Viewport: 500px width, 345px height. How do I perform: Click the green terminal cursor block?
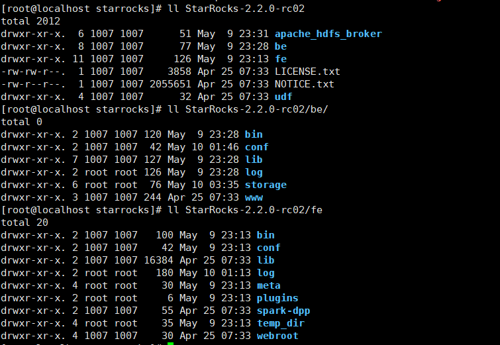pos(170,344)
